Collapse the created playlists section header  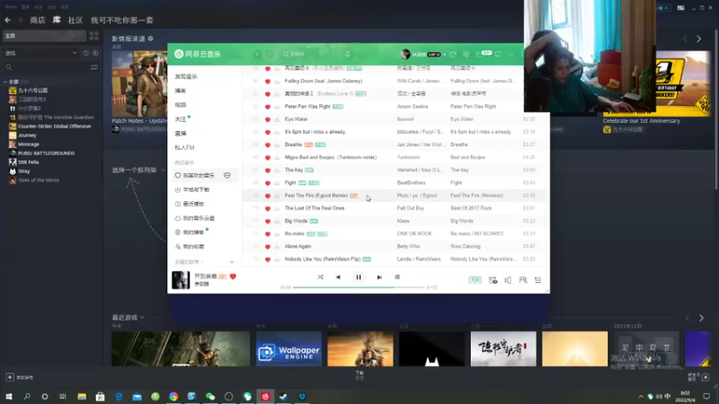(x=189, y=262)
